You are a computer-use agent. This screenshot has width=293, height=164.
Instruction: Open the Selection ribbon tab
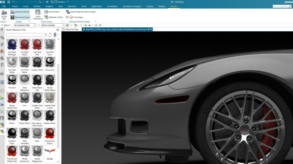pyautogui.click(x=72, y=6)
